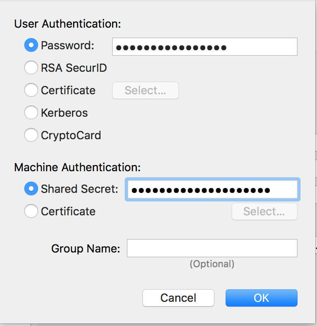Click the Group Name text box
Viewport: 317px width, 326px height.
pos(212,248)
